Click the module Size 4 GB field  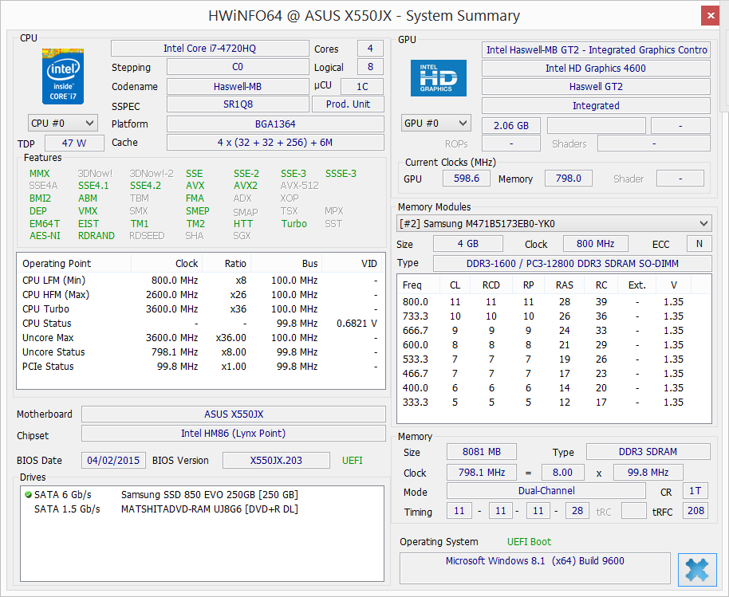(468, 243)
